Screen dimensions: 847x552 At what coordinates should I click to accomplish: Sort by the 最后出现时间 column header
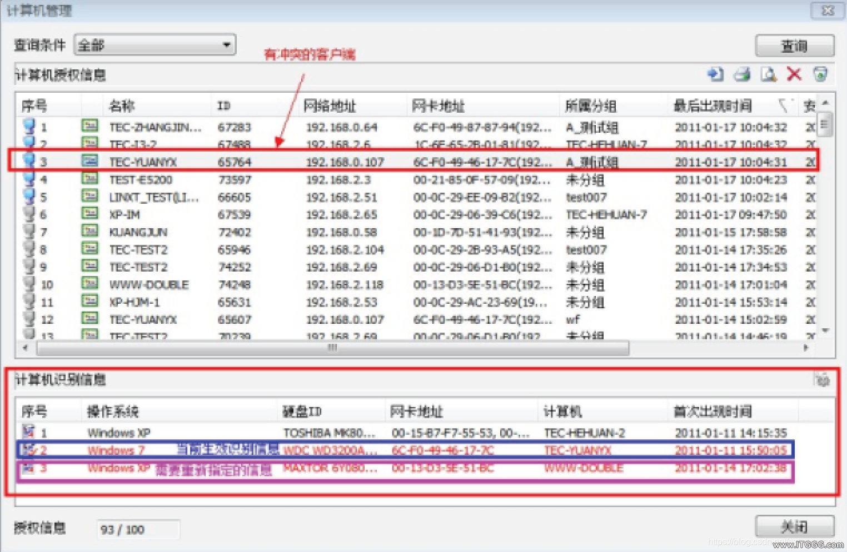tap(733, 106)
